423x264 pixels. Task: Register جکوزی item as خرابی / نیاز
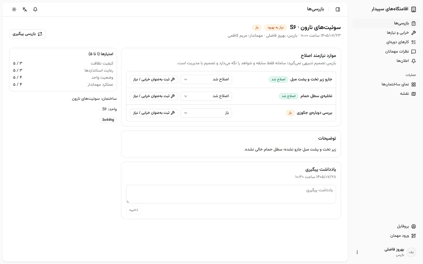pyautogui.click(x=154, y=113)
